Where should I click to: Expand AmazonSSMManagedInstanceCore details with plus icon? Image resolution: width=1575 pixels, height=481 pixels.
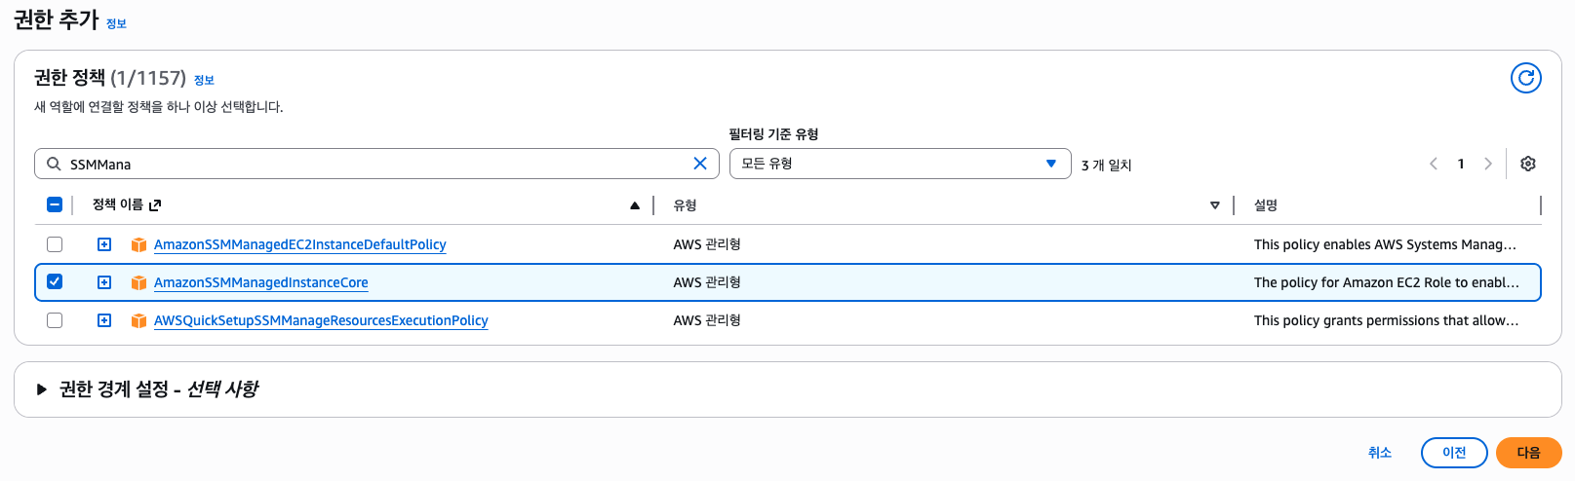coord(104,282)
